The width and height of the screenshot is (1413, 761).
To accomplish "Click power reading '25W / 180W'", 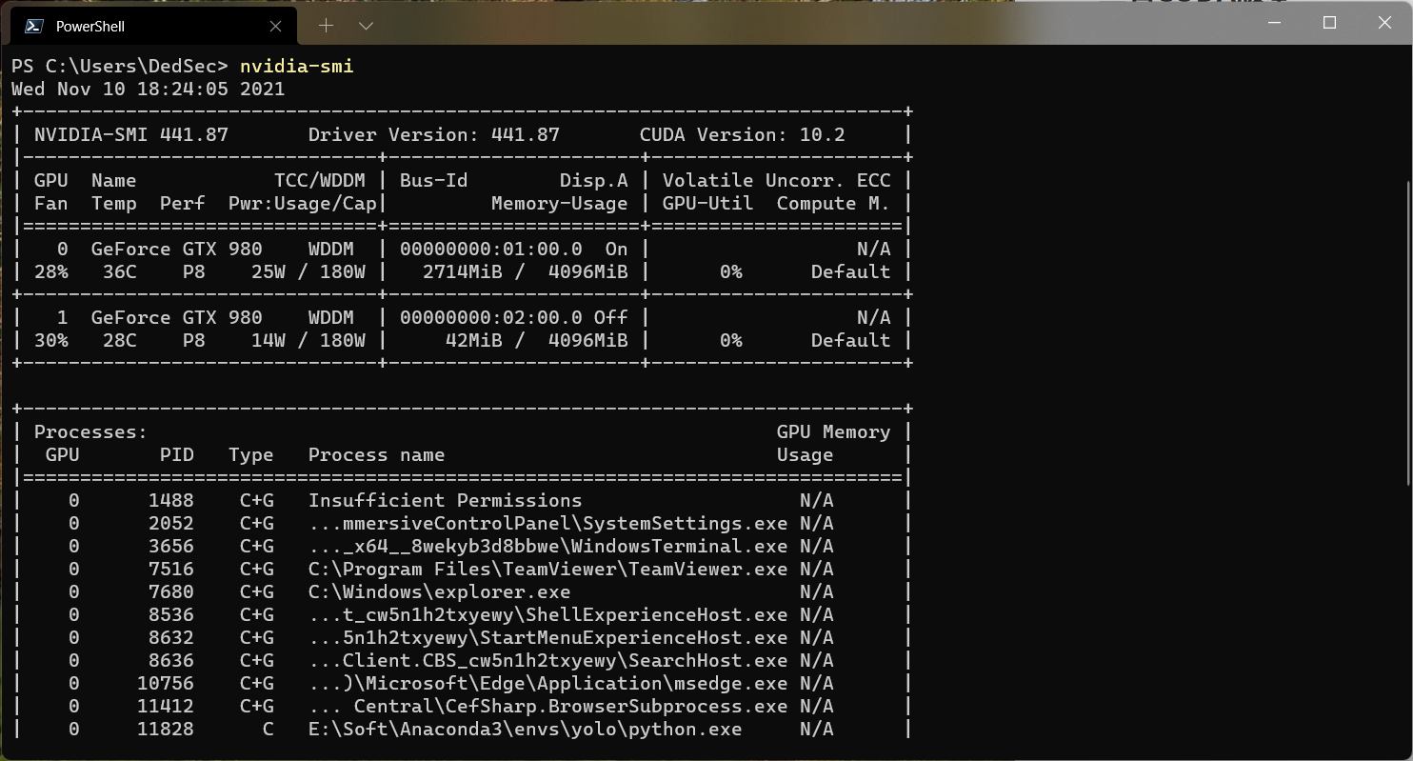I will [308, 272].
